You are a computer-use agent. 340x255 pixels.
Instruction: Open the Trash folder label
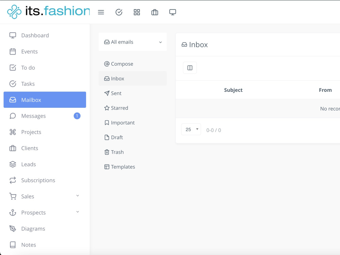pyautogui.click(x=117, y=152)
